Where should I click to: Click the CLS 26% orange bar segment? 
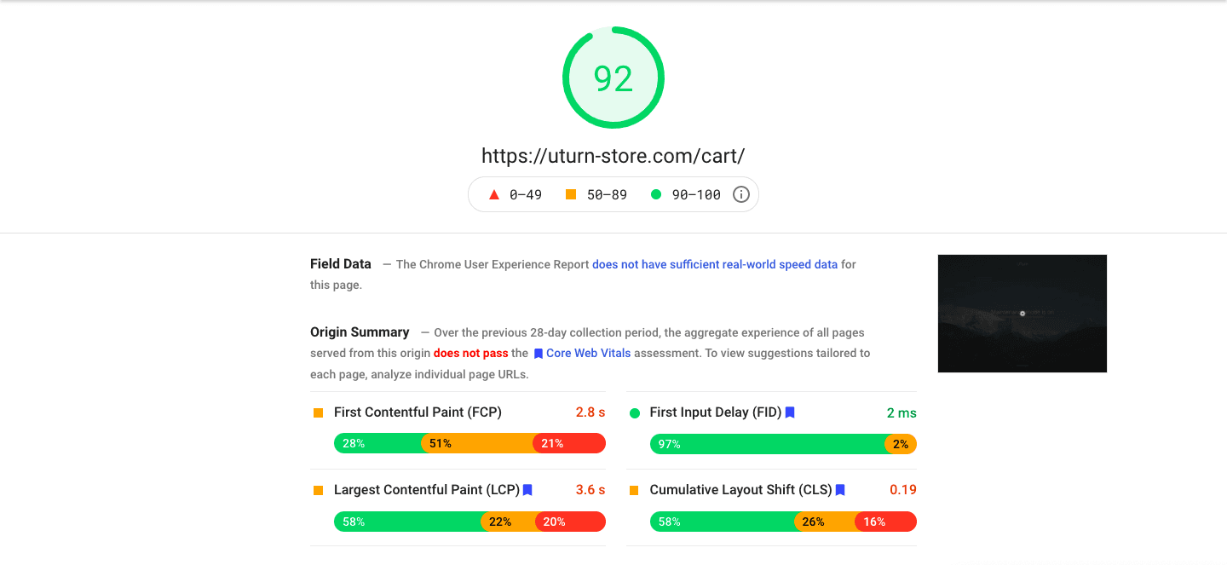[x=825, y=522]
